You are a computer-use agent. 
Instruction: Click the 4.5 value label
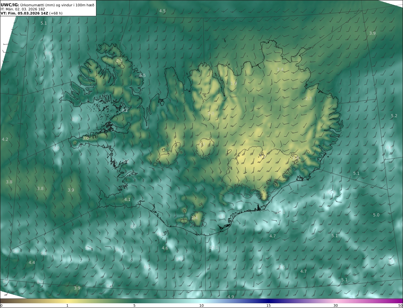click(162, 11)
